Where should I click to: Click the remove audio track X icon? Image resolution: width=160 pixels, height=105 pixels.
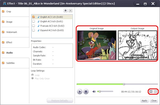pos(70,10)
